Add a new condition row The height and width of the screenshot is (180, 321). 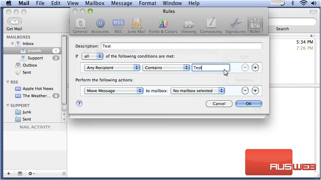tap(255, 68)
